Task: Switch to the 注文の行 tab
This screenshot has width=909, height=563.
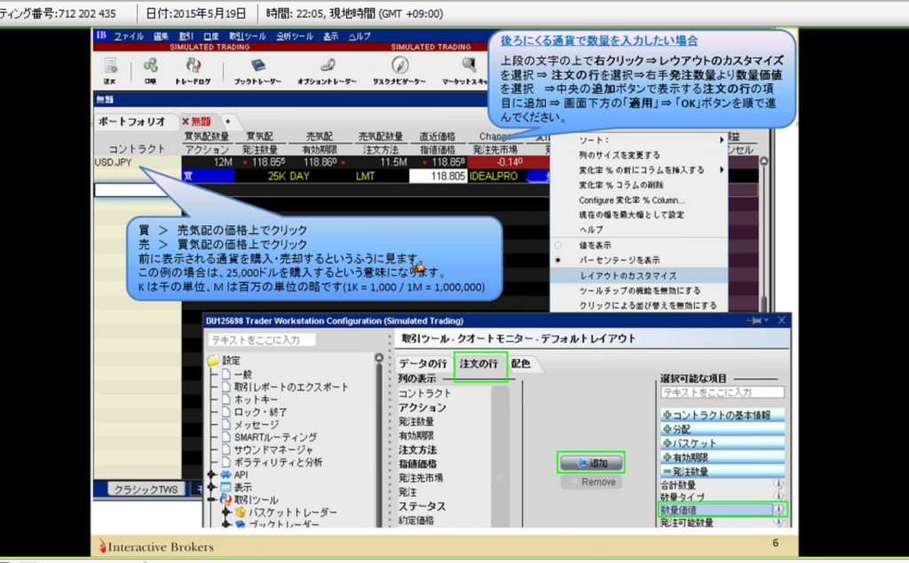Action: 478,364
